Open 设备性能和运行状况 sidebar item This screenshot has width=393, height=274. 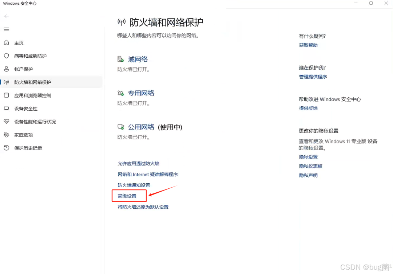[51, 122]
